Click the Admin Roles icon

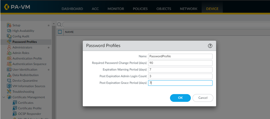point(9,53)
